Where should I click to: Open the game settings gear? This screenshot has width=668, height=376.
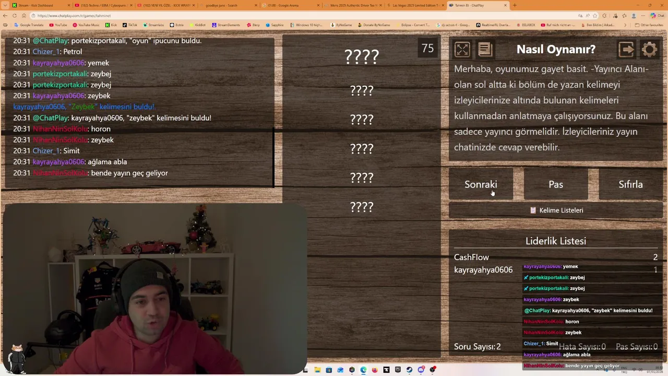[x=649, y=50]
